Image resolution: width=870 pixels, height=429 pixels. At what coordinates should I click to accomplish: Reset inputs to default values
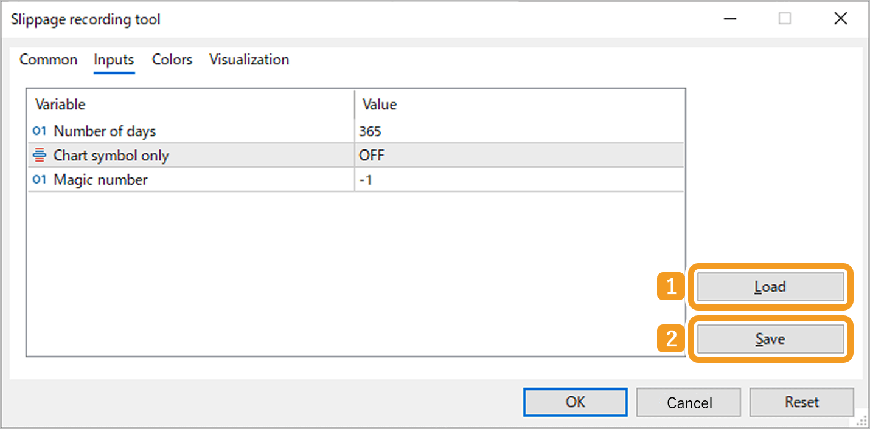pos(801,402)
